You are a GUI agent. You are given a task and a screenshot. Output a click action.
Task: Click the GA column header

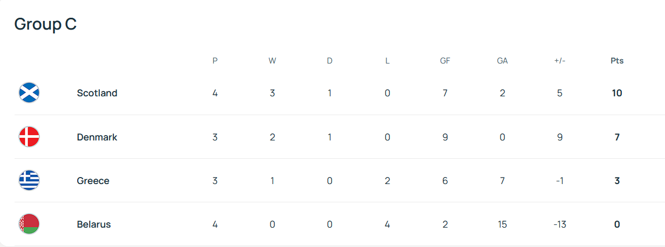pyautogui.click(x=502, y=61)
